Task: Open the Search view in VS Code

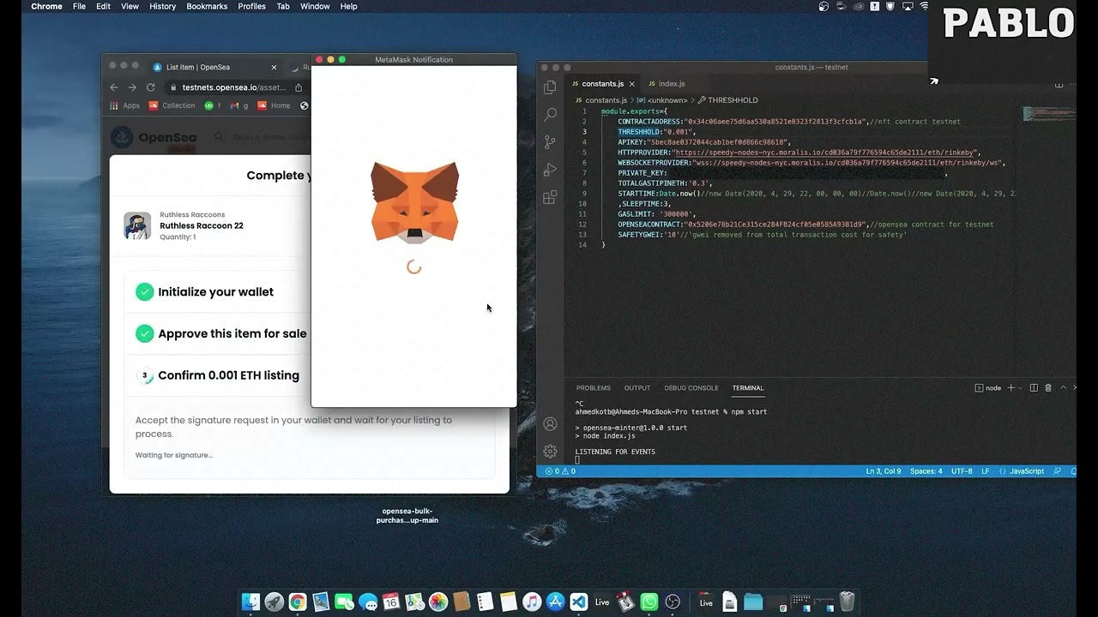Action: (551, 115)
